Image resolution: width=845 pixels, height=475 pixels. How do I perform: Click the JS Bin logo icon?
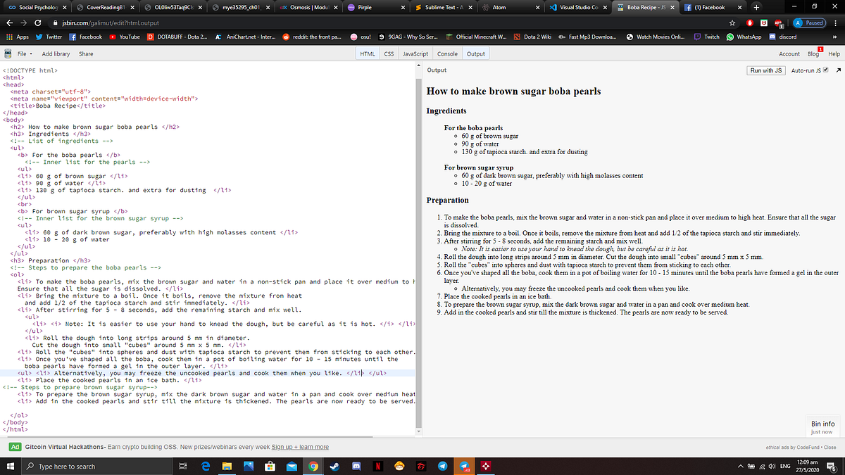(6, 53)
